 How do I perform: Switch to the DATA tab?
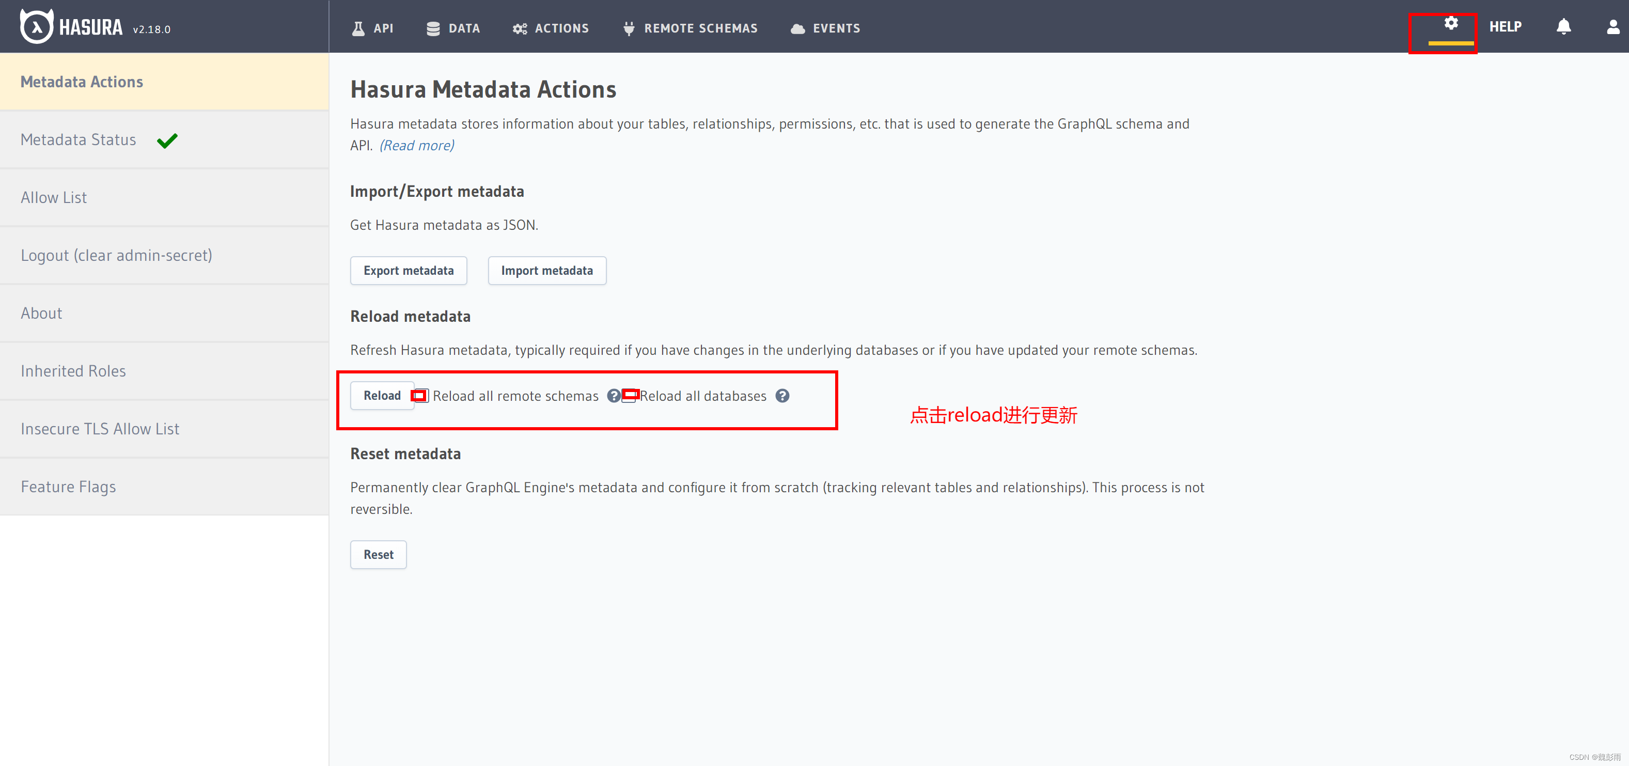click(x=453, y=28)
